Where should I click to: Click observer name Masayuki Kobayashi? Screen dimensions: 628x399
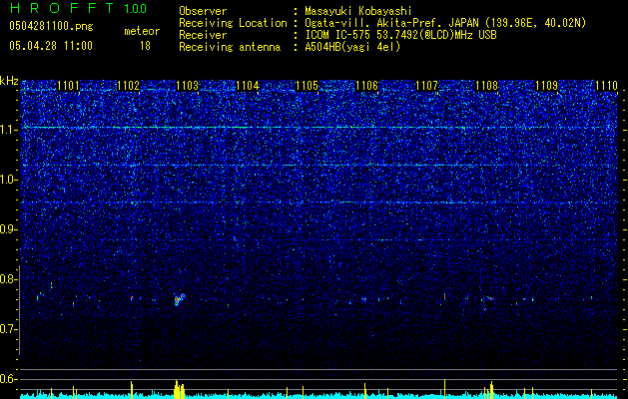tap(358, 12)
